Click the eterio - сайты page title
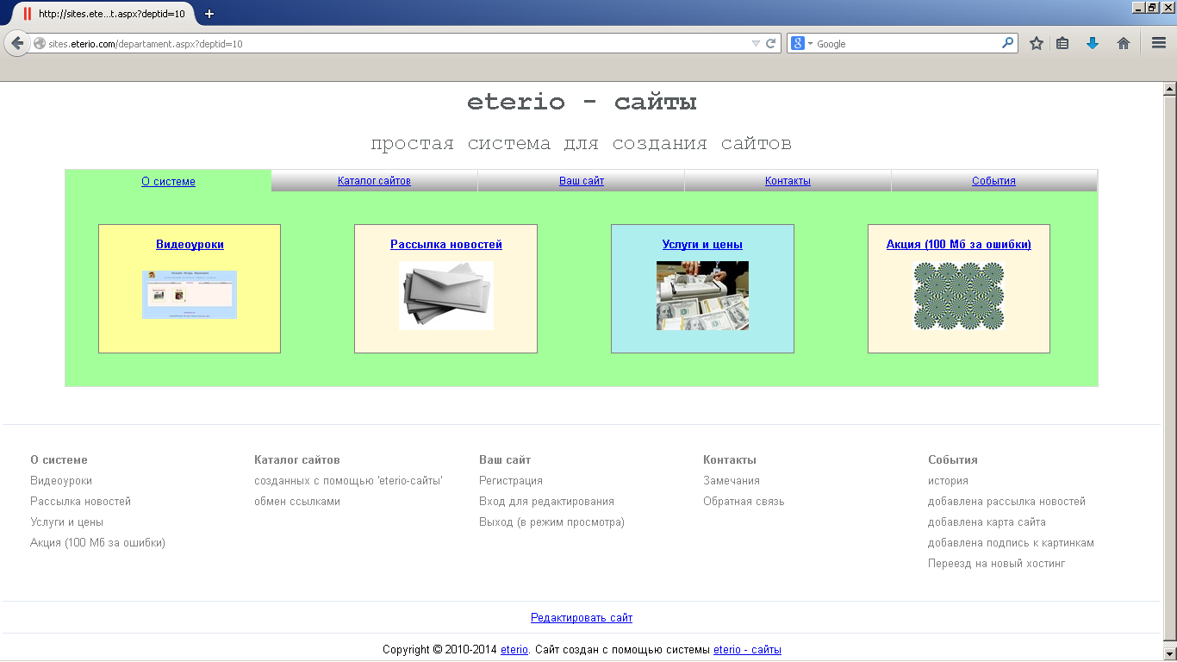Viewport: 1177px width, 662px height. [x=582, y=103]
